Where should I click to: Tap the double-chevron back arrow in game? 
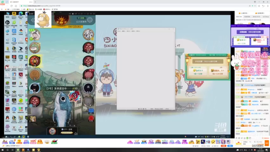click(x=33, y=20)
